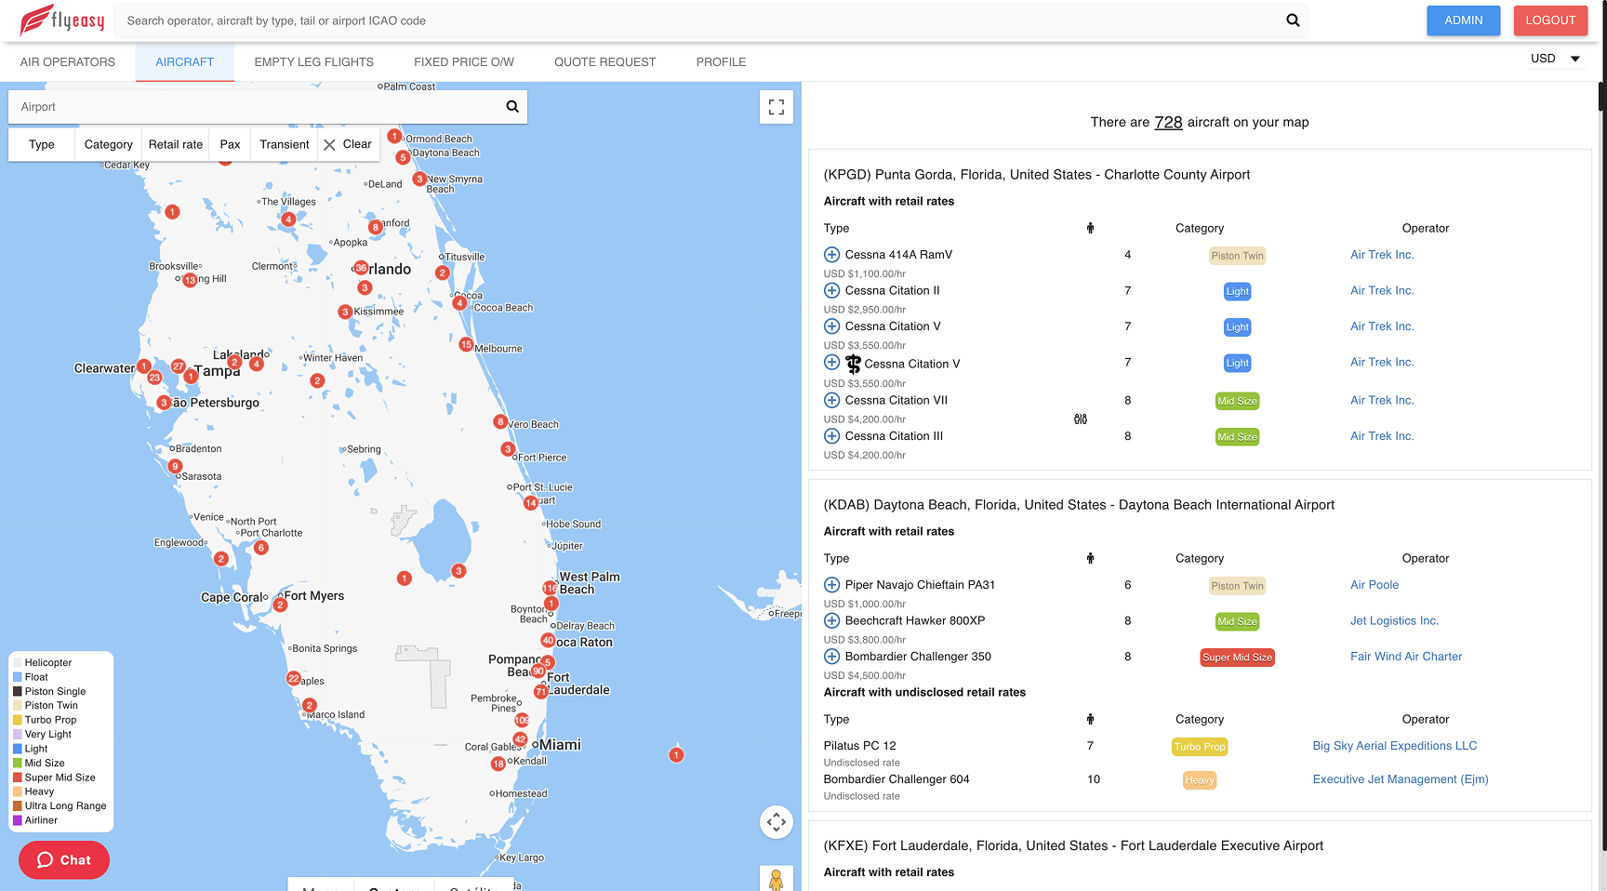This screenshot has width=1607, height=891.
Task: Expand Cessna 414A RamV details plus icon
Action: pos(832,255)
